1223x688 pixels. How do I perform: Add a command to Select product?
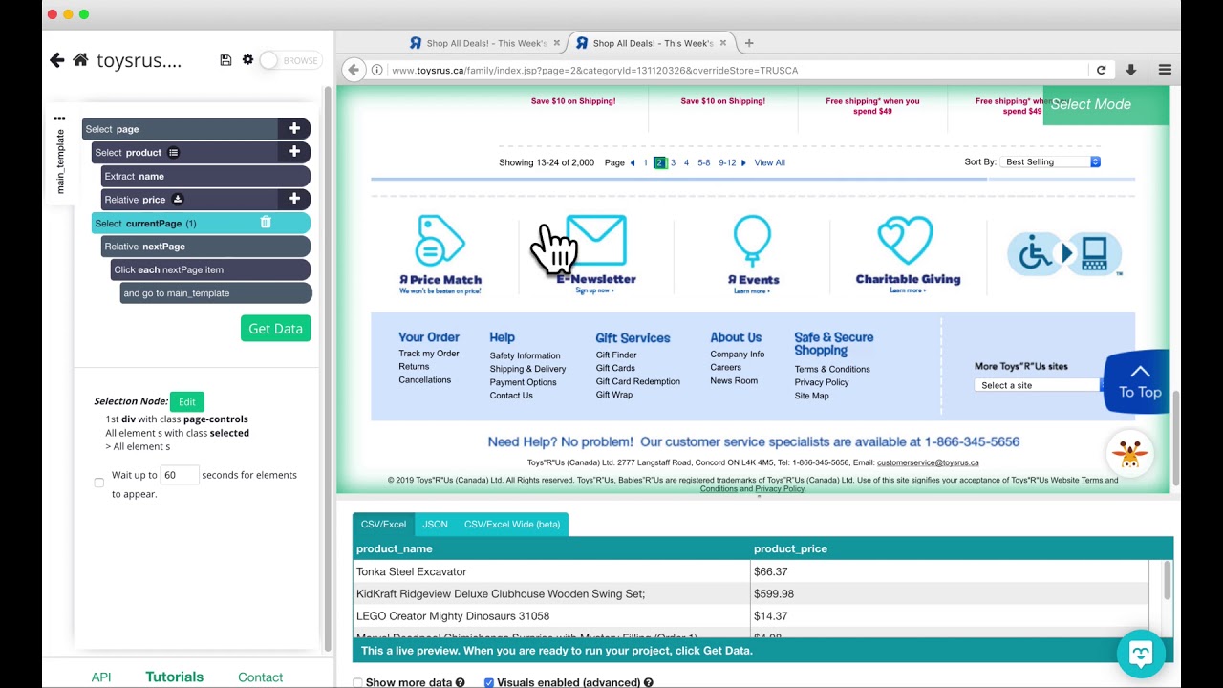click(294, 152)
